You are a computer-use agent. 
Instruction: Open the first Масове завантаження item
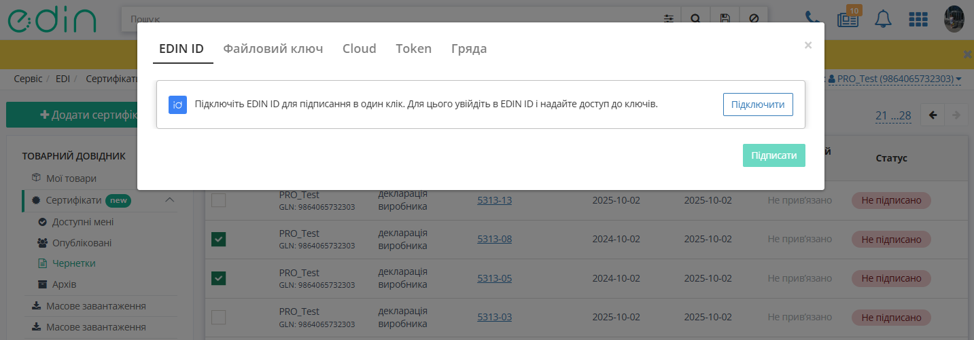click(x=96, y=306)
